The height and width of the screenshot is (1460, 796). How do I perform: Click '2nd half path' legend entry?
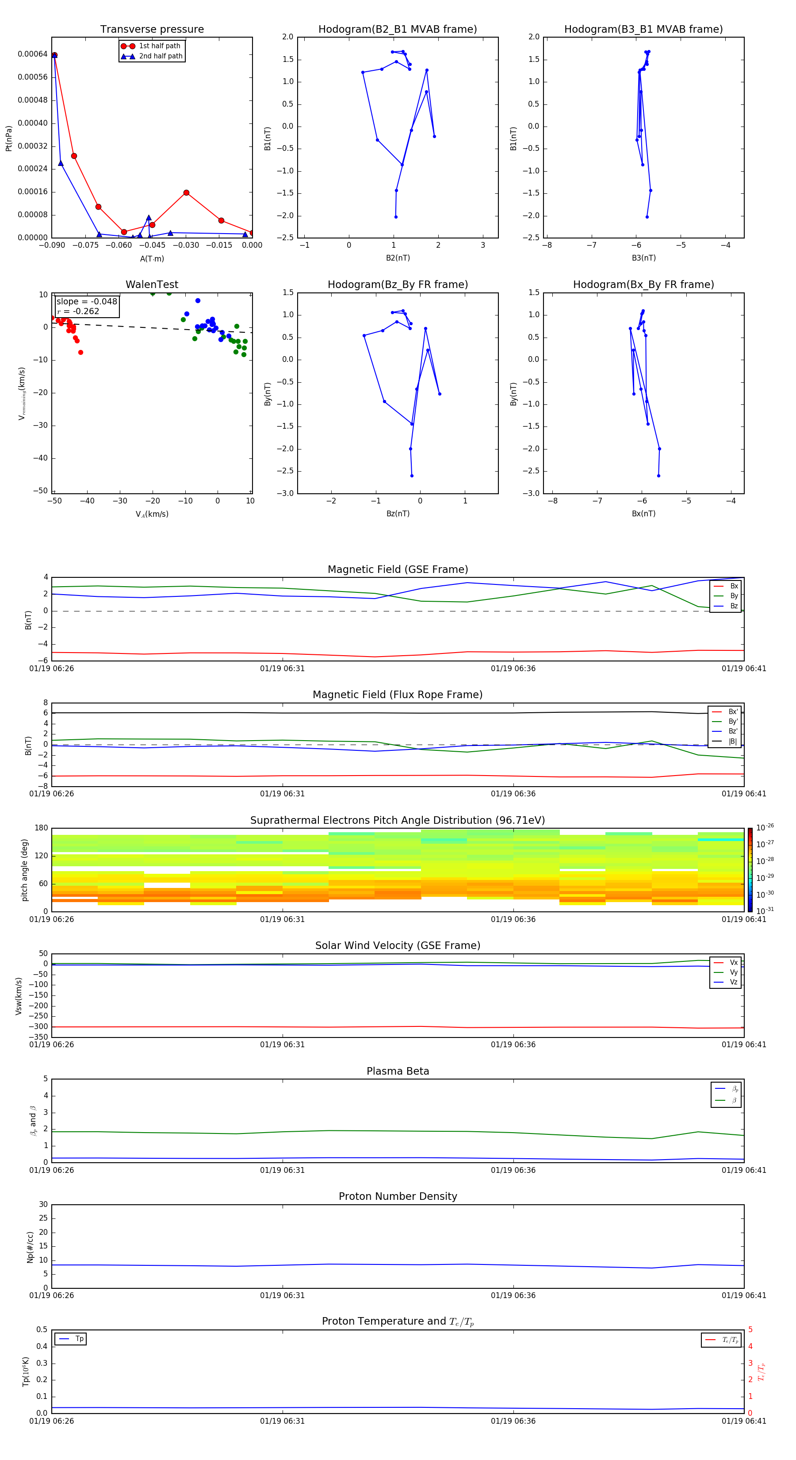(x=152, y=56)
